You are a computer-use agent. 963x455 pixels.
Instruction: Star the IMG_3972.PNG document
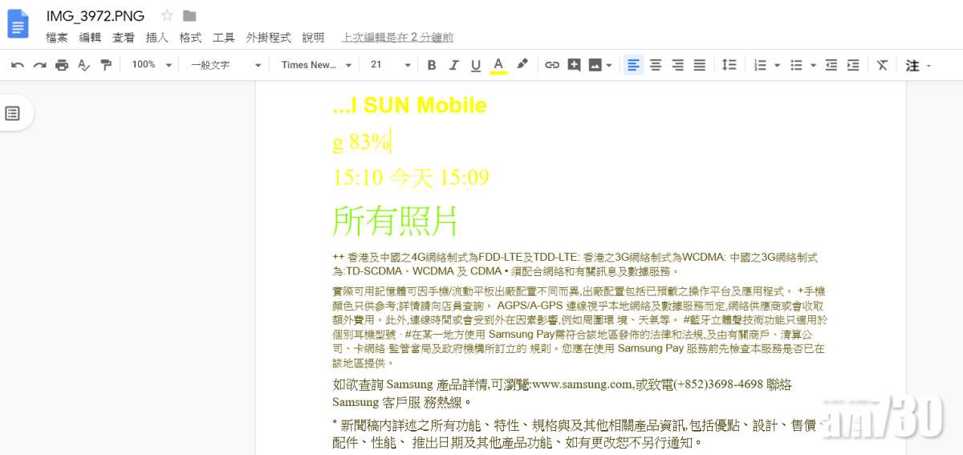click(x=167, y=15)
